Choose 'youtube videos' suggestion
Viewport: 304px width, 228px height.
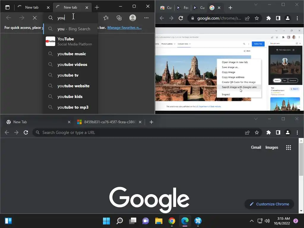(x=71, y=64)
